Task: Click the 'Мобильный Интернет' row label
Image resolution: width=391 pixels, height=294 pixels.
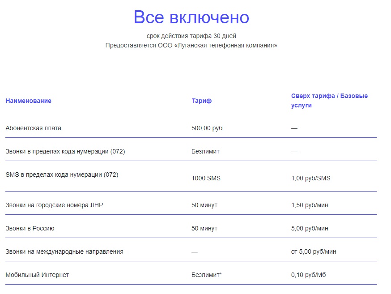Action: pos(37,275)
